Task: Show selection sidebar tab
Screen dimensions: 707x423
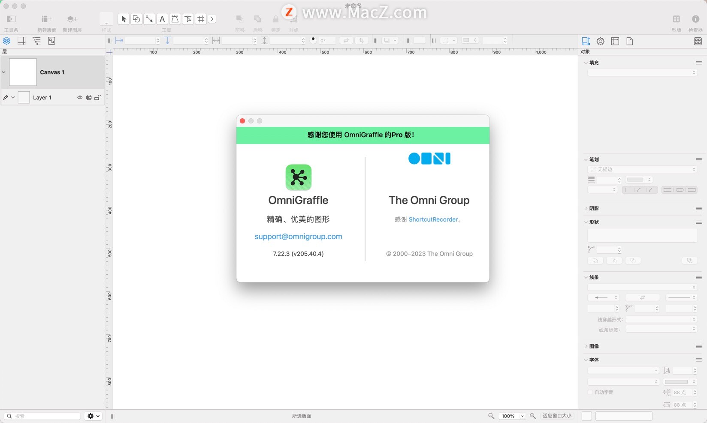Action: click(x=51, y=41)
